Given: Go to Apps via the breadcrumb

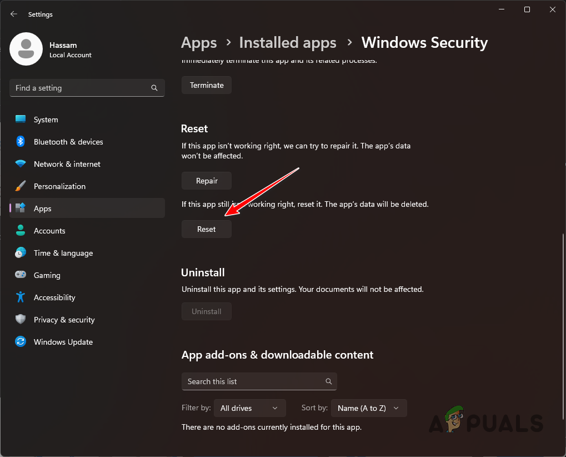Looking at the screenshot, I should click(199, 42).
